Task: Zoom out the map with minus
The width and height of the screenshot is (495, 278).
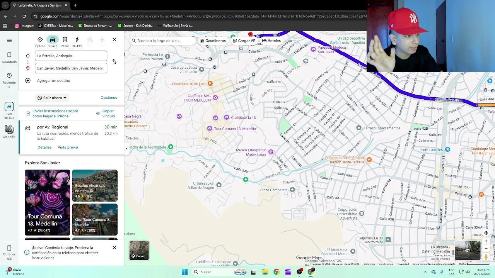Action: tap(486, 248)
